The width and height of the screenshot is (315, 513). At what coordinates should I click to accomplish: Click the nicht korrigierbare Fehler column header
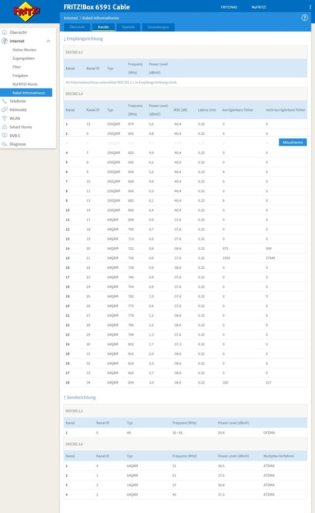[x=286, y=110]
